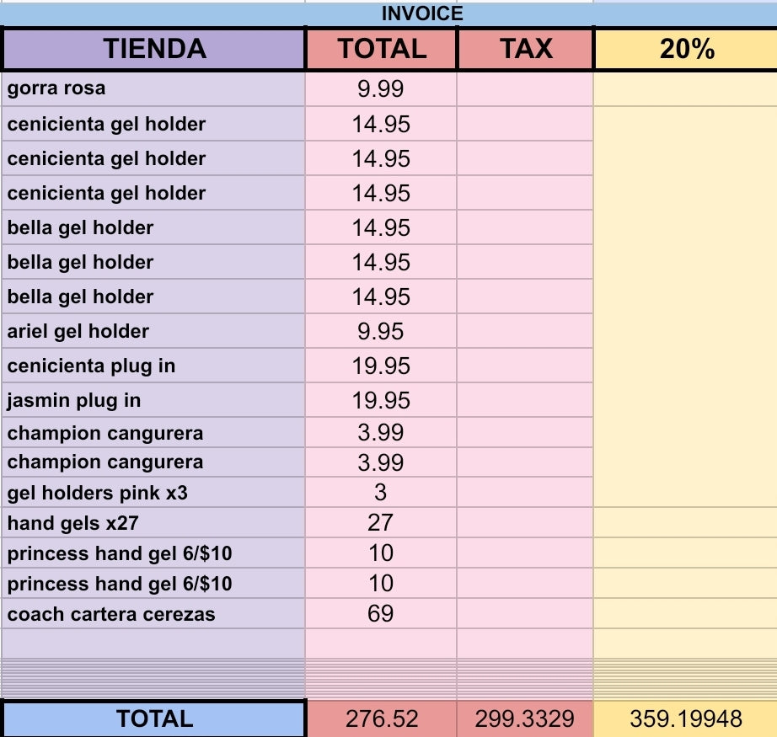
Task: Click the 299.3329 tax total cell
Action: [525, 718]
